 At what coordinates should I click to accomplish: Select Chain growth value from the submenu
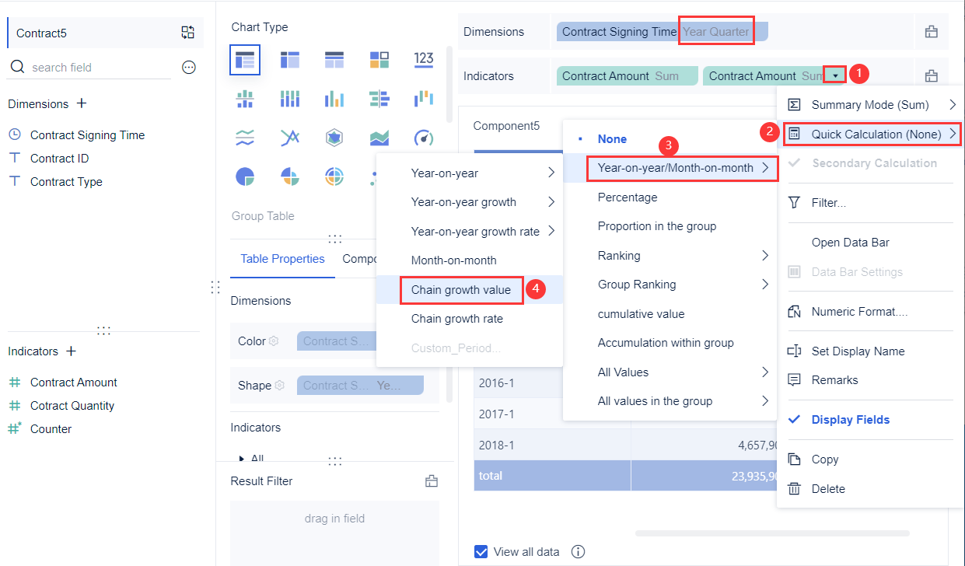click(460, 289)
